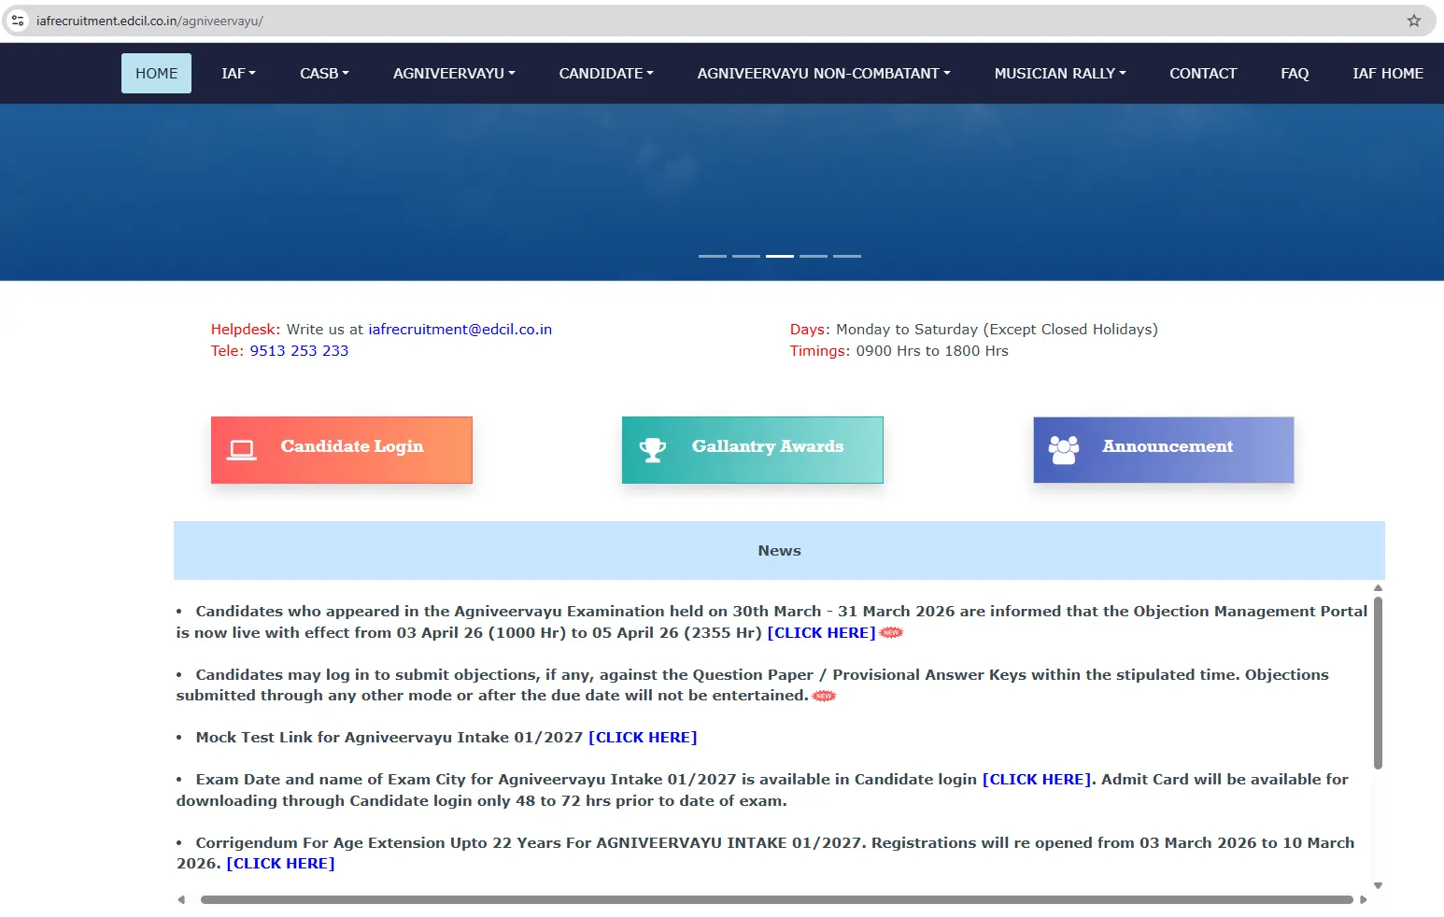Click news scroll-down arrow
Image resolution: width=1444 pixels, height=917 pixels.
tap(1378, 885)
